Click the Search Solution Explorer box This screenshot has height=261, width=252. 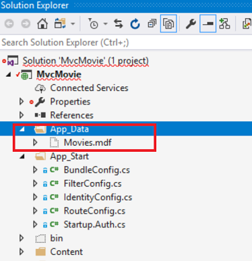[x=126, y=42]
